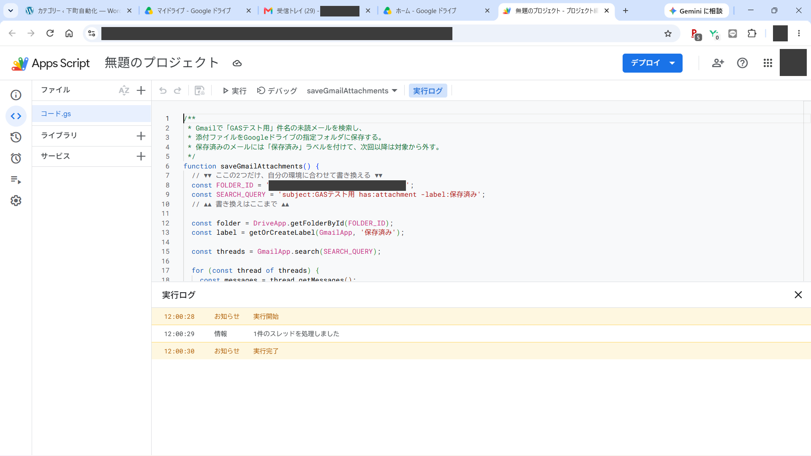Start デバッグ debug button
This screenshot has width=811, height=456.
(x=277, y=91)
